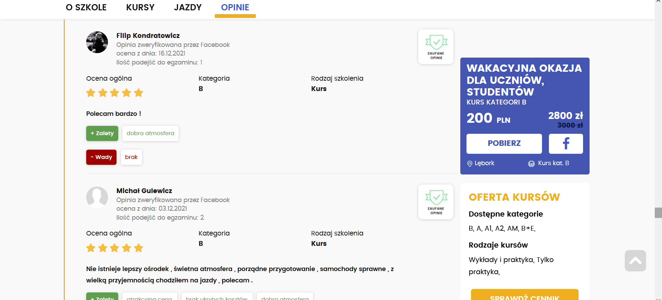Click the star rating on Filip's review
This screenshot has width=662, height=300.
pos(114,93)
